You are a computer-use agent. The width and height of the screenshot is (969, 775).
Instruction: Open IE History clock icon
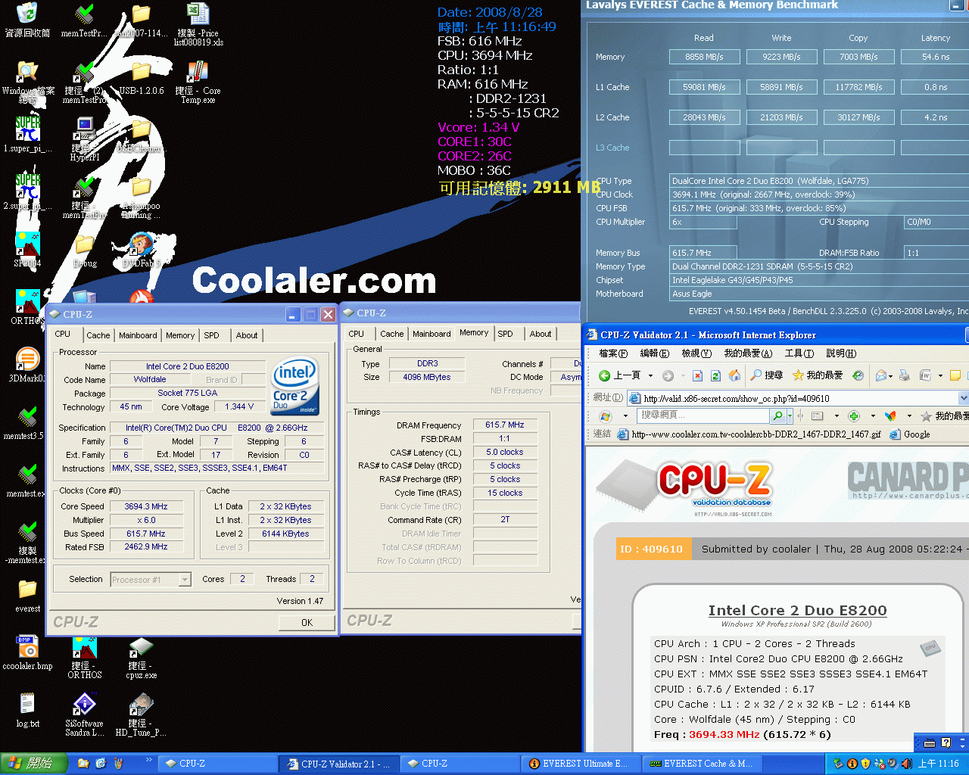click(858, 375)
